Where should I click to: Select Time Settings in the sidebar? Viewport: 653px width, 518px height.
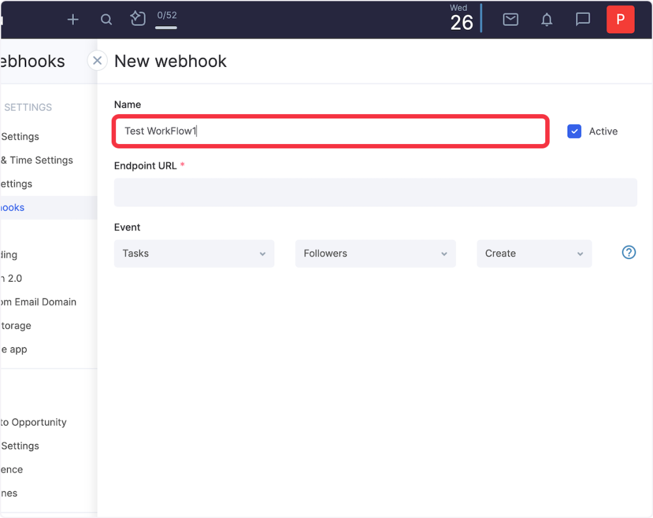40,161
